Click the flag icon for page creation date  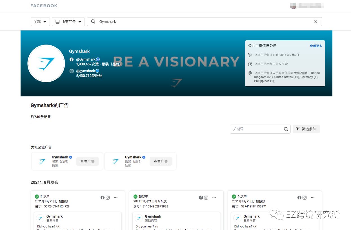(250, 55)
